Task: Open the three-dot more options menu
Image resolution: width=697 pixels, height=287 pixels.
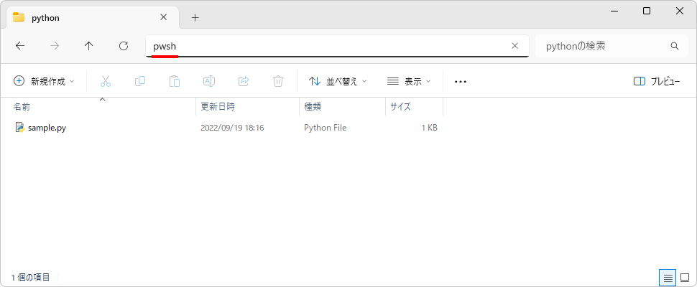Action: [461, 82]
